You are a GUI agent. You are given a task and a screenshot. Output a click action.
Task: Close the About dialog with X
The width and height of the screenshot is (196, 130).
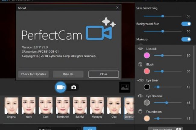(117, 8)
